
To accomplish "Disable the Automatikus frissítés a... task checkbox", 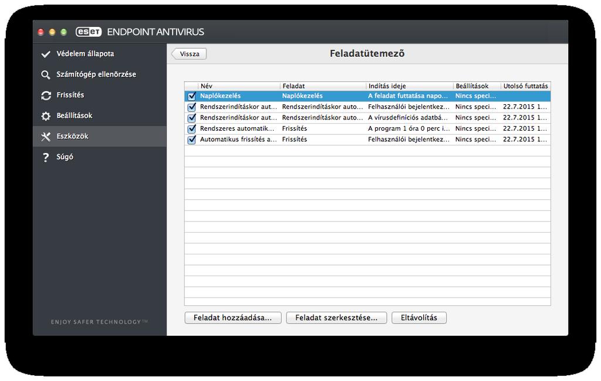I will 192,140.
